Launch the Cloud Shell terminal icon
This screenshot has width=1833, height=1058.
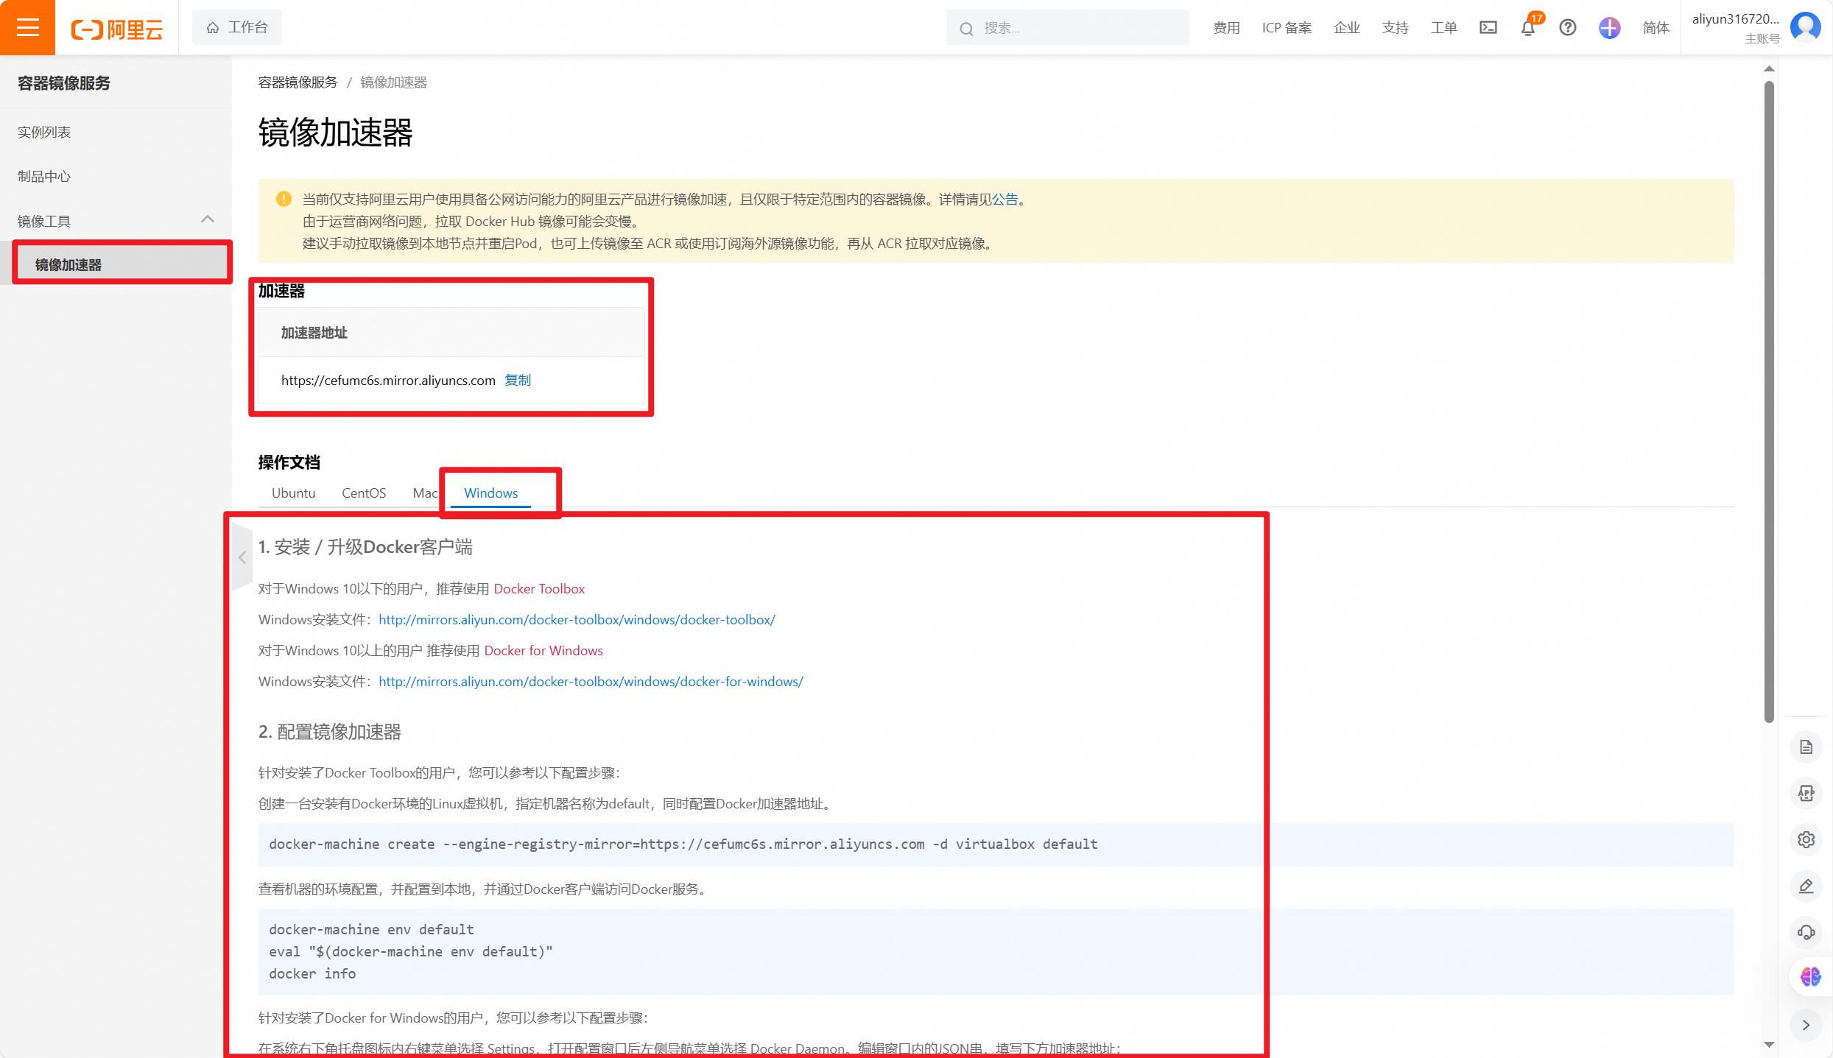(1488, 28)
